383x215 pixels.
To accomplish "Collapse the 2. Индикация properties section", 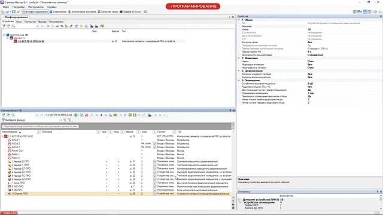I will coord(239,58).
